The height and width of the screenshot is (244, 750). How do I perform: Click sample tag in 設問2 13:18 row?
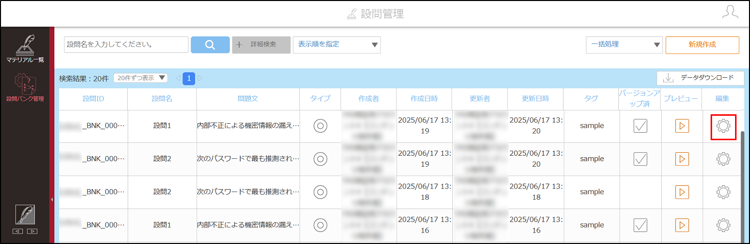(x=592, y=192)
